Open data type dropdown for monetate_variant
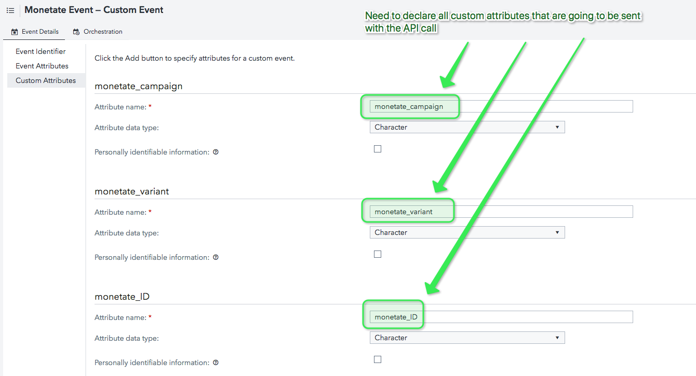Viewport: 696px width, 376px height. tap(467, 232)
